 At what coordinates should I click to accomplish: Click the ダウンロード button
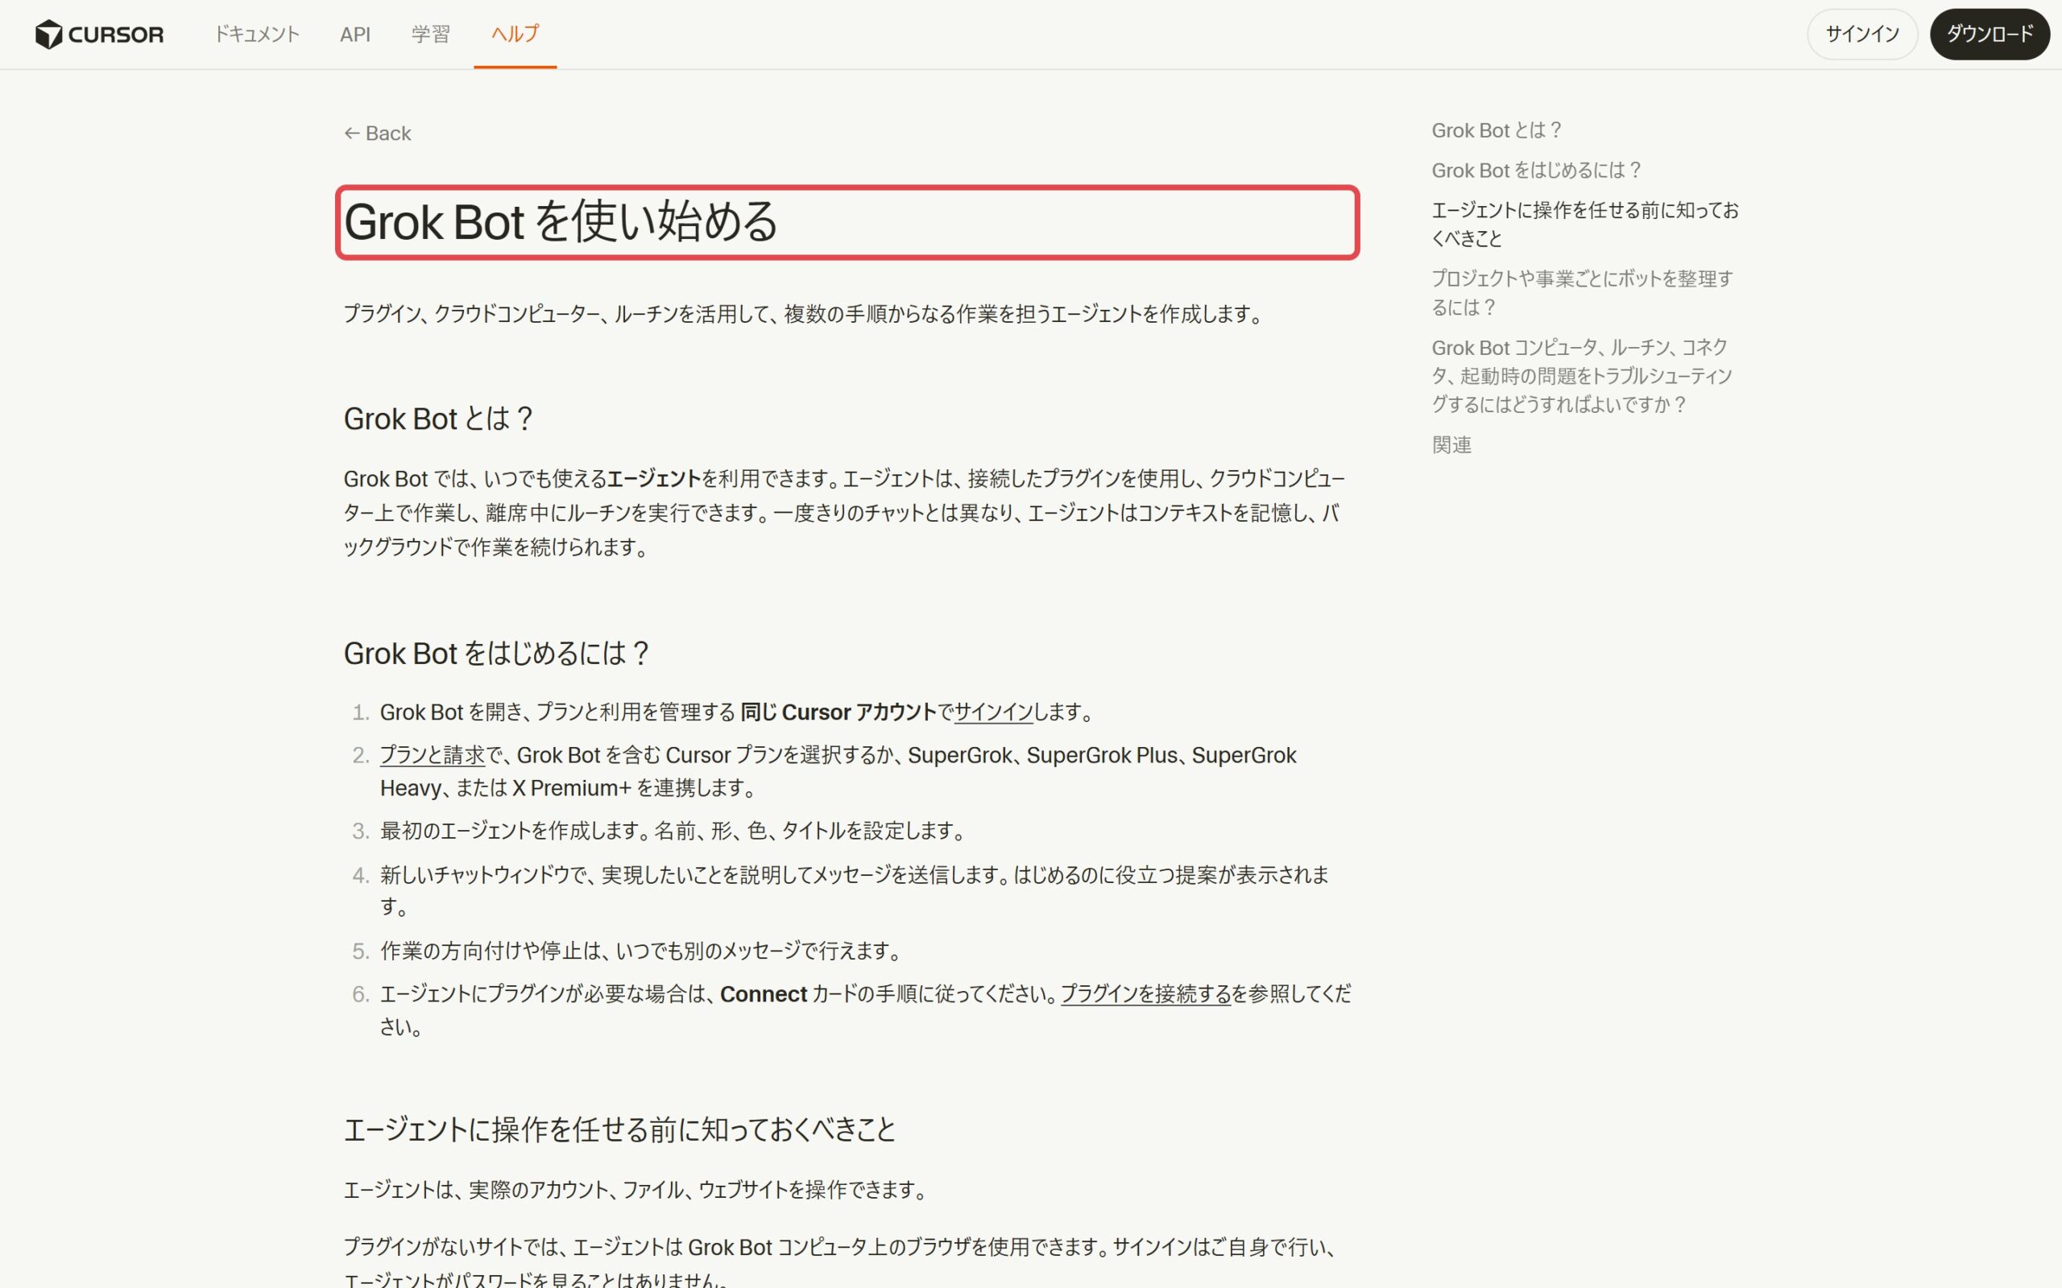click(x=1990, y=34)
